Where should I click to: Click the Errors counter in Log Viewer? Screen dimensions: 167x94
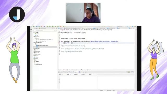[x=83, y=75]
